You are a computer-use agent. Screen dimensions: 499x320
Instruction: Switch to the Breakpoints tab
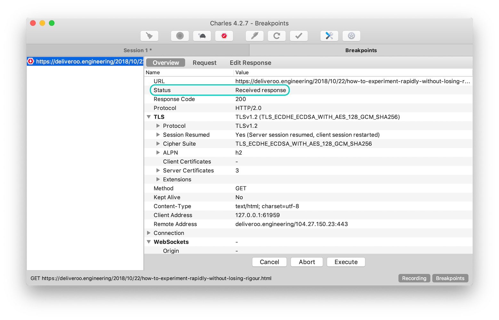coord(361,50)
